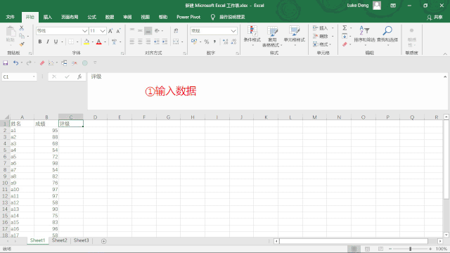Viewport: 450px width, 253px height.
Task: Switch to Data tab
Action: point(110,17)
